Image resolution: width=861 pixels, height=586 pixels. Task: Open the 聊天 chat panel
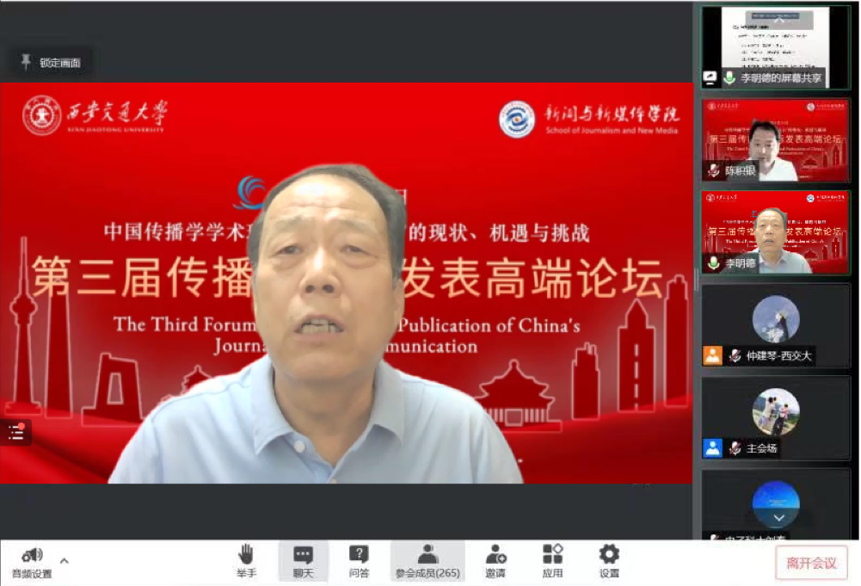[303, 561]
